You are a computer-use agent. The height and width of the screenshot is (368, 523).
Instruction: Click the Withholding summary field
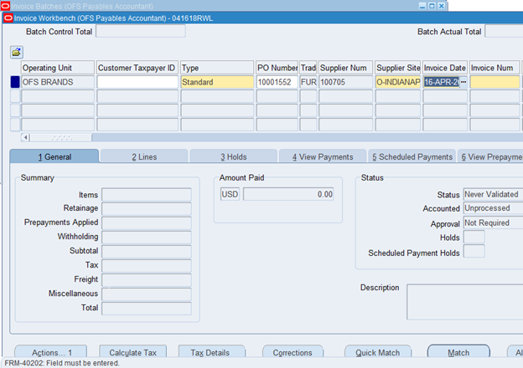tap(147, 238)
